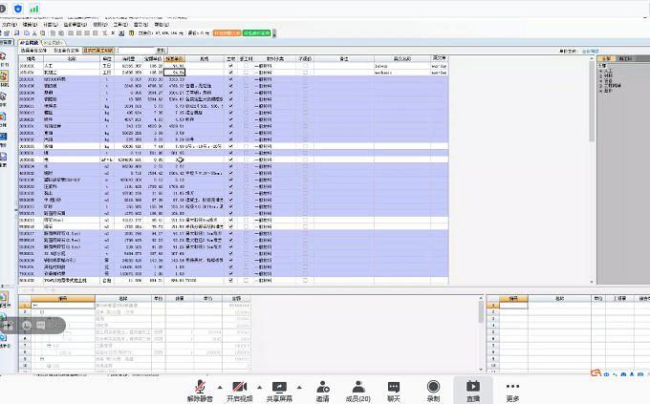Open audio options arrow beside 解除静音
Image resolution: width=650 pixels, height=404 pixels.
coord(220,388)
